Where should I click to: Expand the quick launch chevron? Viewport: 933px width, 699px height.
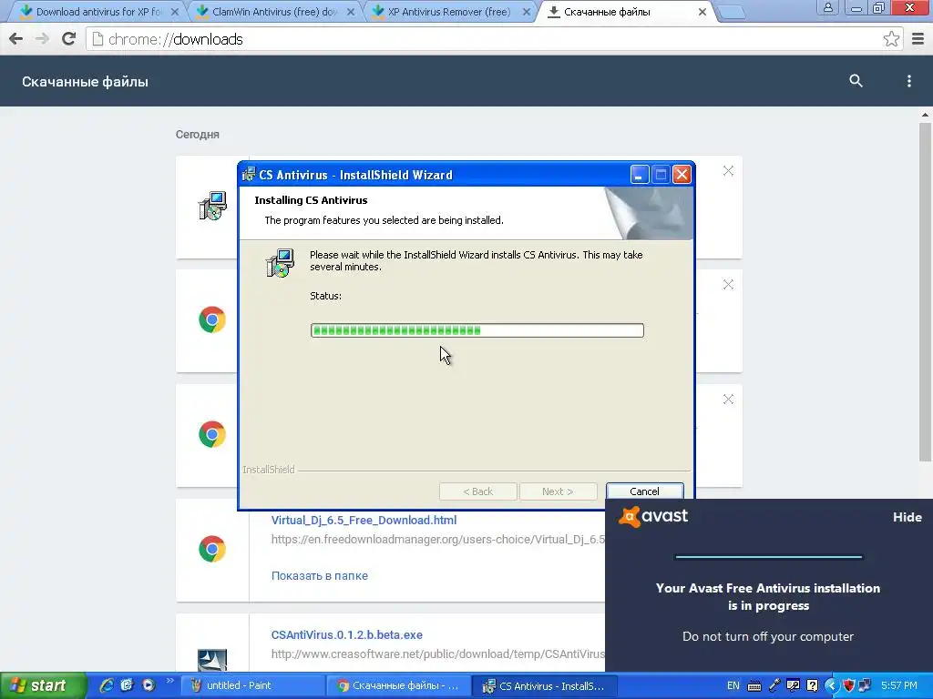tap(169, 681)
